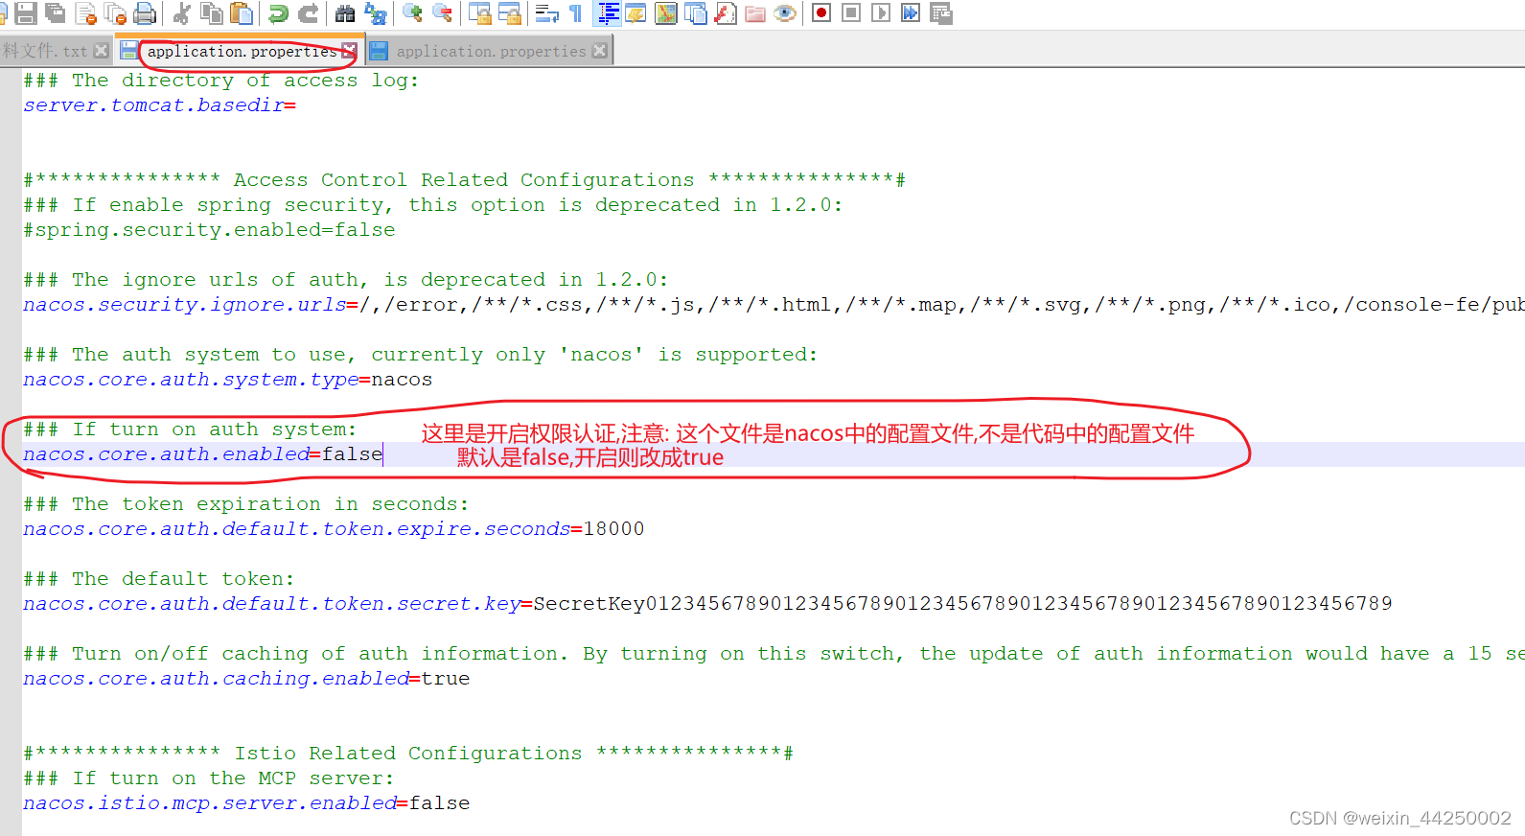Play back the recorded macro
The width and height of the screenshot is (1525, 836).
coord(880,13)
